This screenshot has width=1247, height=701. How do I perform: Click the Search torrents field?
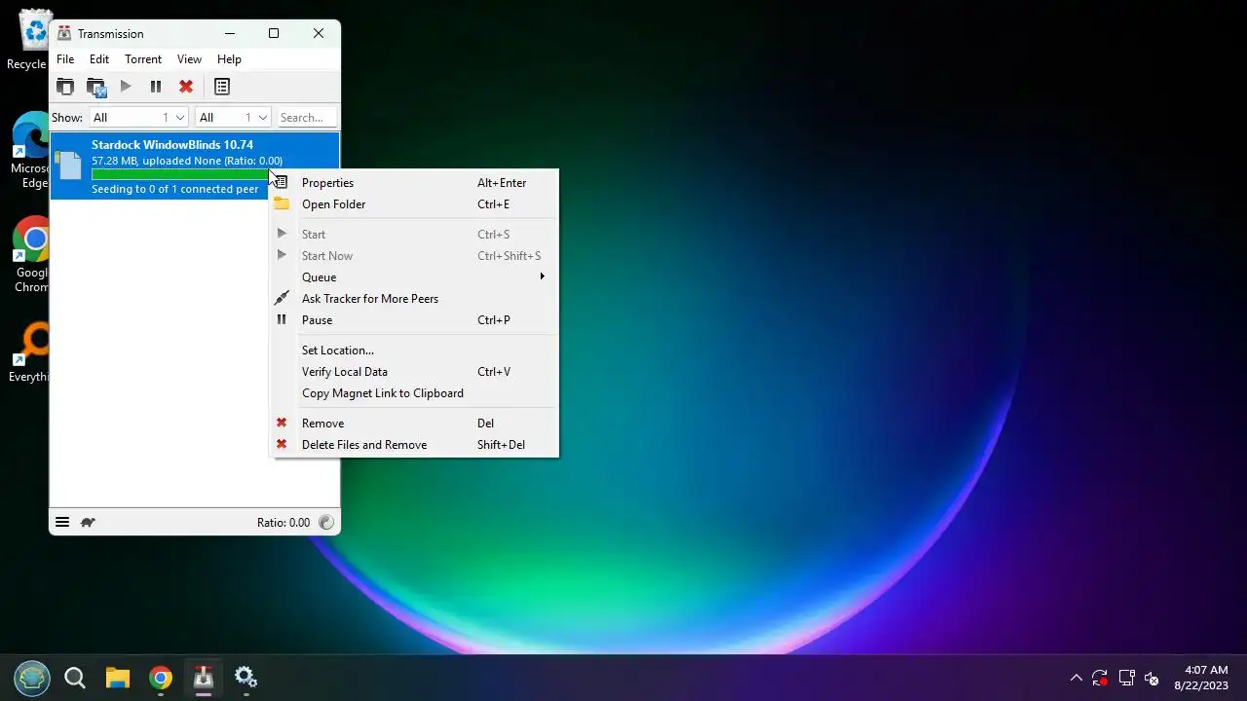(x=306, y=118)
